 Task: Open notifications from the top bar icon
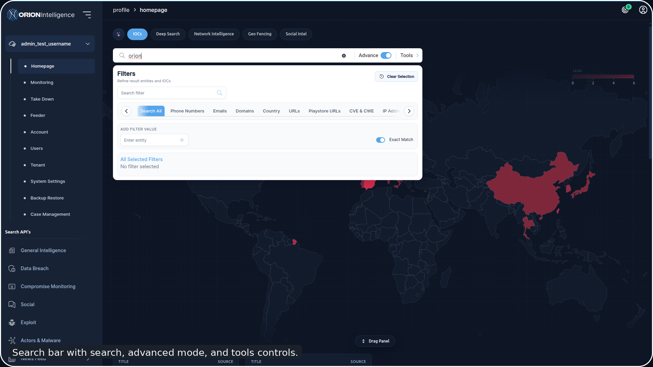(x=625, y=10)
